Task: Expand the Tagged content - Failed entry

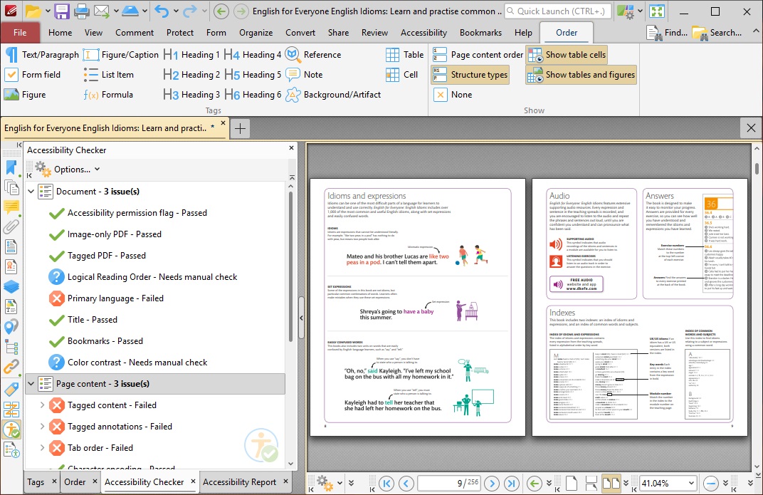Action: pyautogui.click(x=43, y=405)
